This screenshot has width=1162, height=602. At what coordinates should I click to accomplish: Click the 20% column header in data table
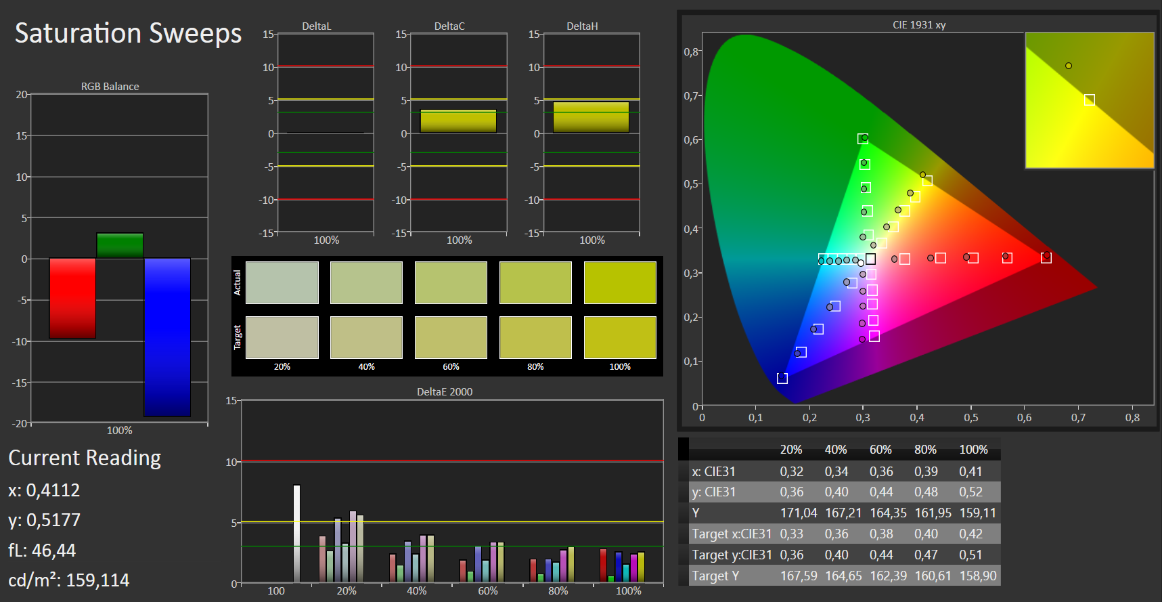point(791,450)
